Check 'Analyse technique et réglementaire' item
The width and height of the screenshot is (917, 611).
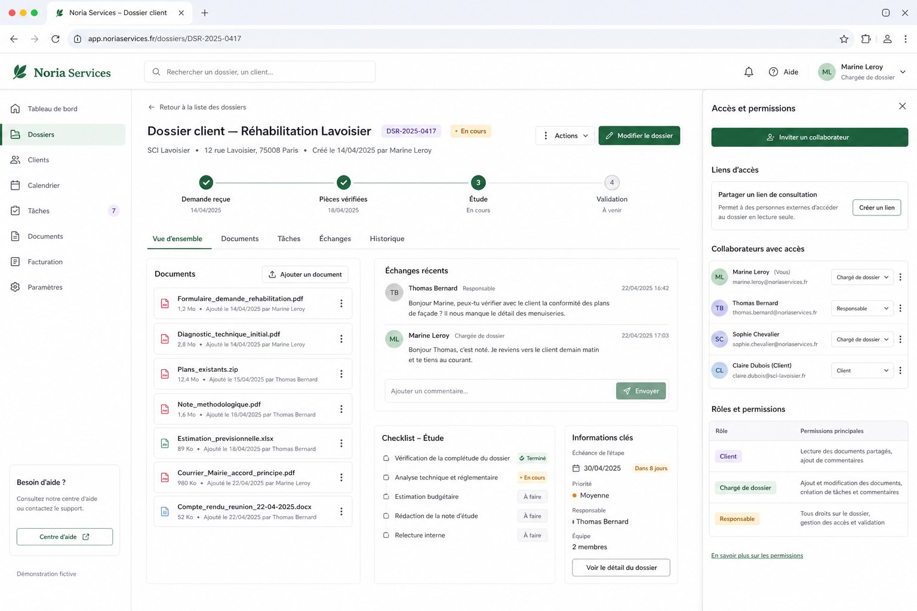(x=386, y=477)
